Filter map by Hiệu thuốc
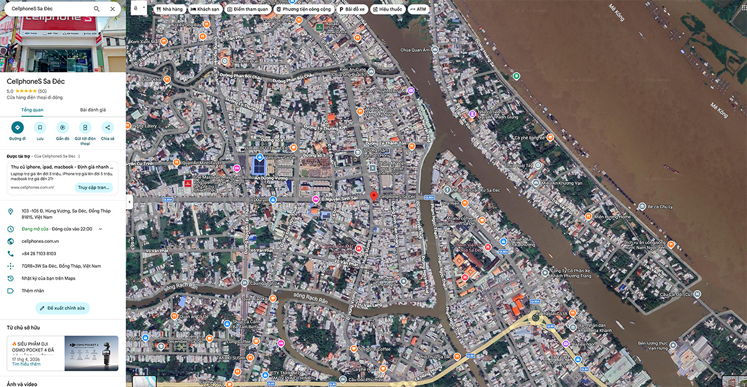This screenshot has width=747, height=387. 387,9
